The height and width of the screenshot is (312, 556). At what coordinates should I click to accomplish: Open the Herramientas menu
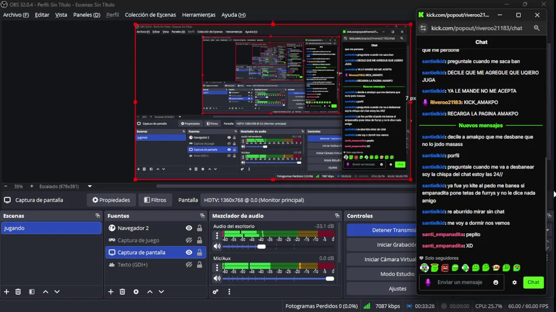[199, 15]
